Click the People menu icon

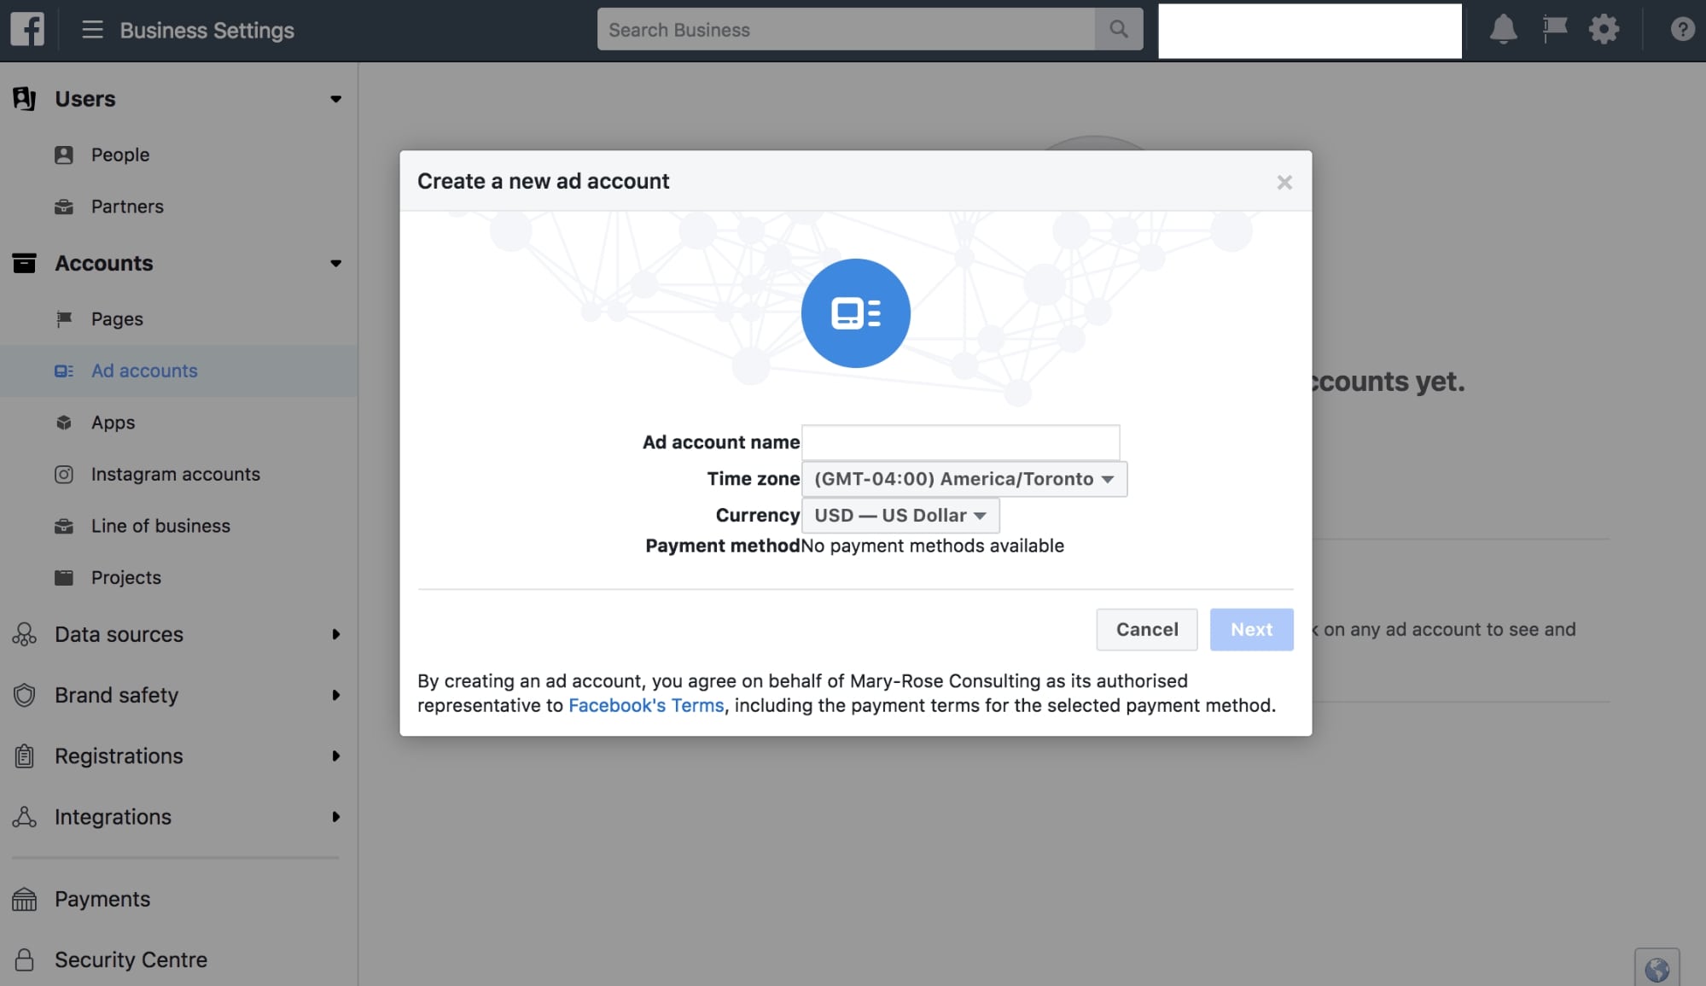click(x=63, y=154)
